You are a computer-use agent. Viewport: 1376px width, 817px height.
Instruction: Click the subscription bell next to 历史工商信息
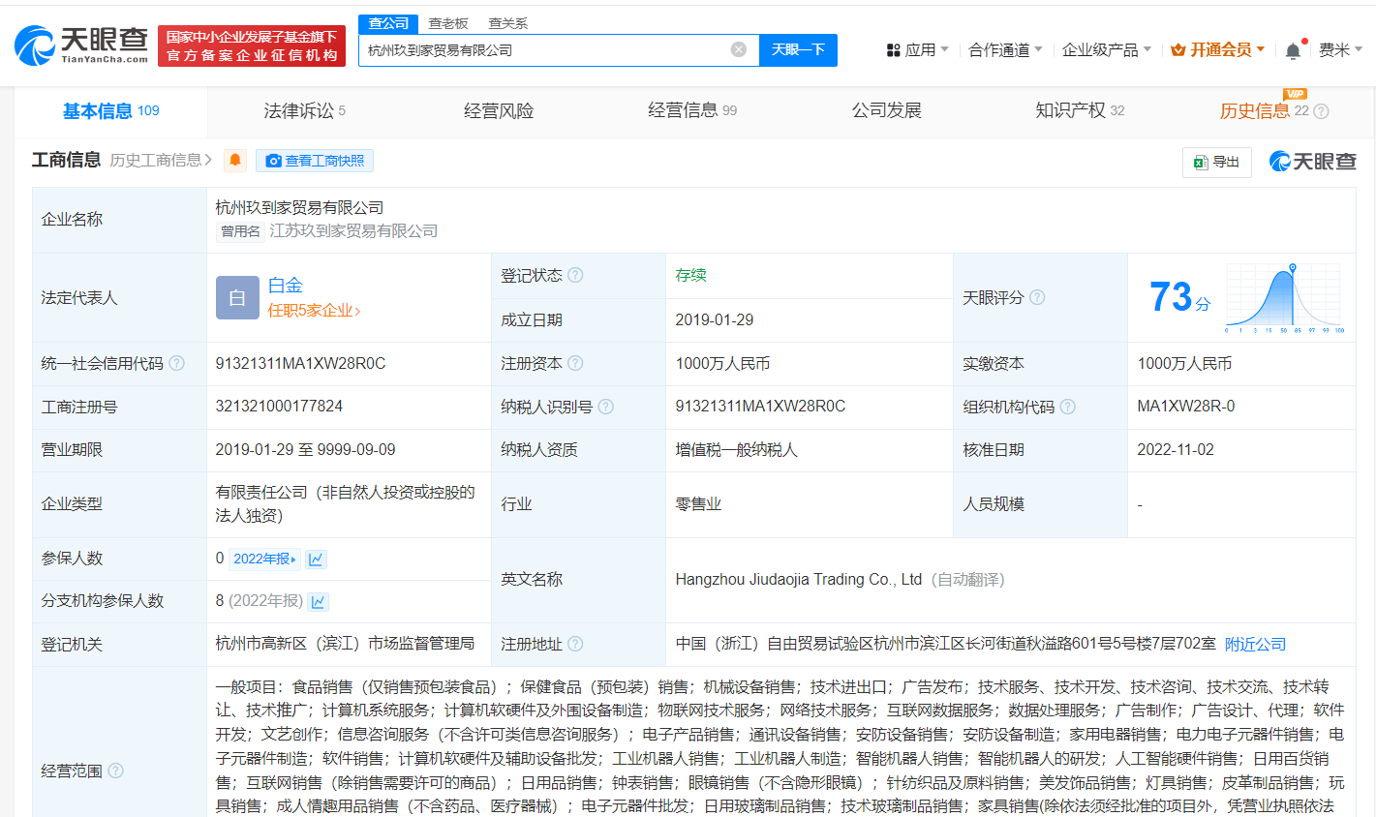tap(235, 161)
